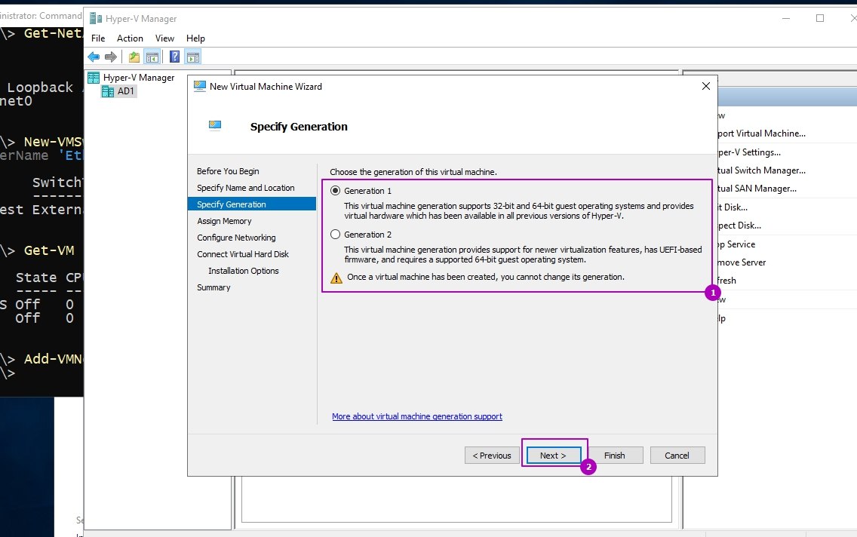Click the Finish button
This screenshot has height=537, width=857.
pyautogui.click(x=615, y=455)
